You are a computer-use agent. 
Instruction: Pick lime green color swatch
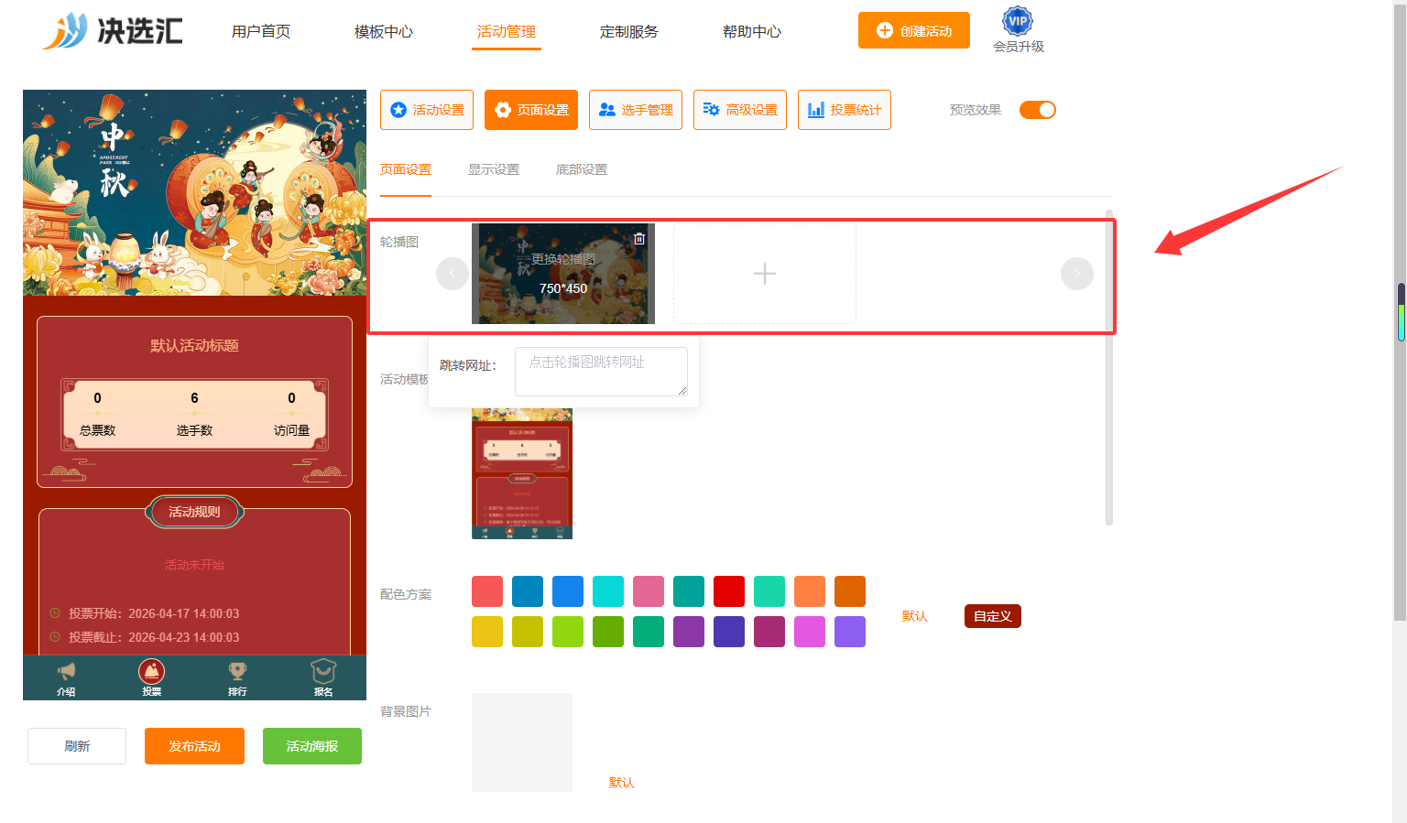pos(568,632)
